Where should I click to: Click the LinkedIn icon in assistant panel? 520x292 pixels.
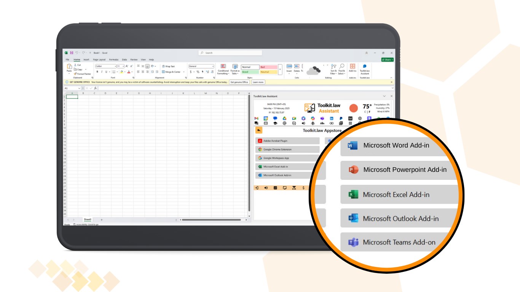pos(332,118)
